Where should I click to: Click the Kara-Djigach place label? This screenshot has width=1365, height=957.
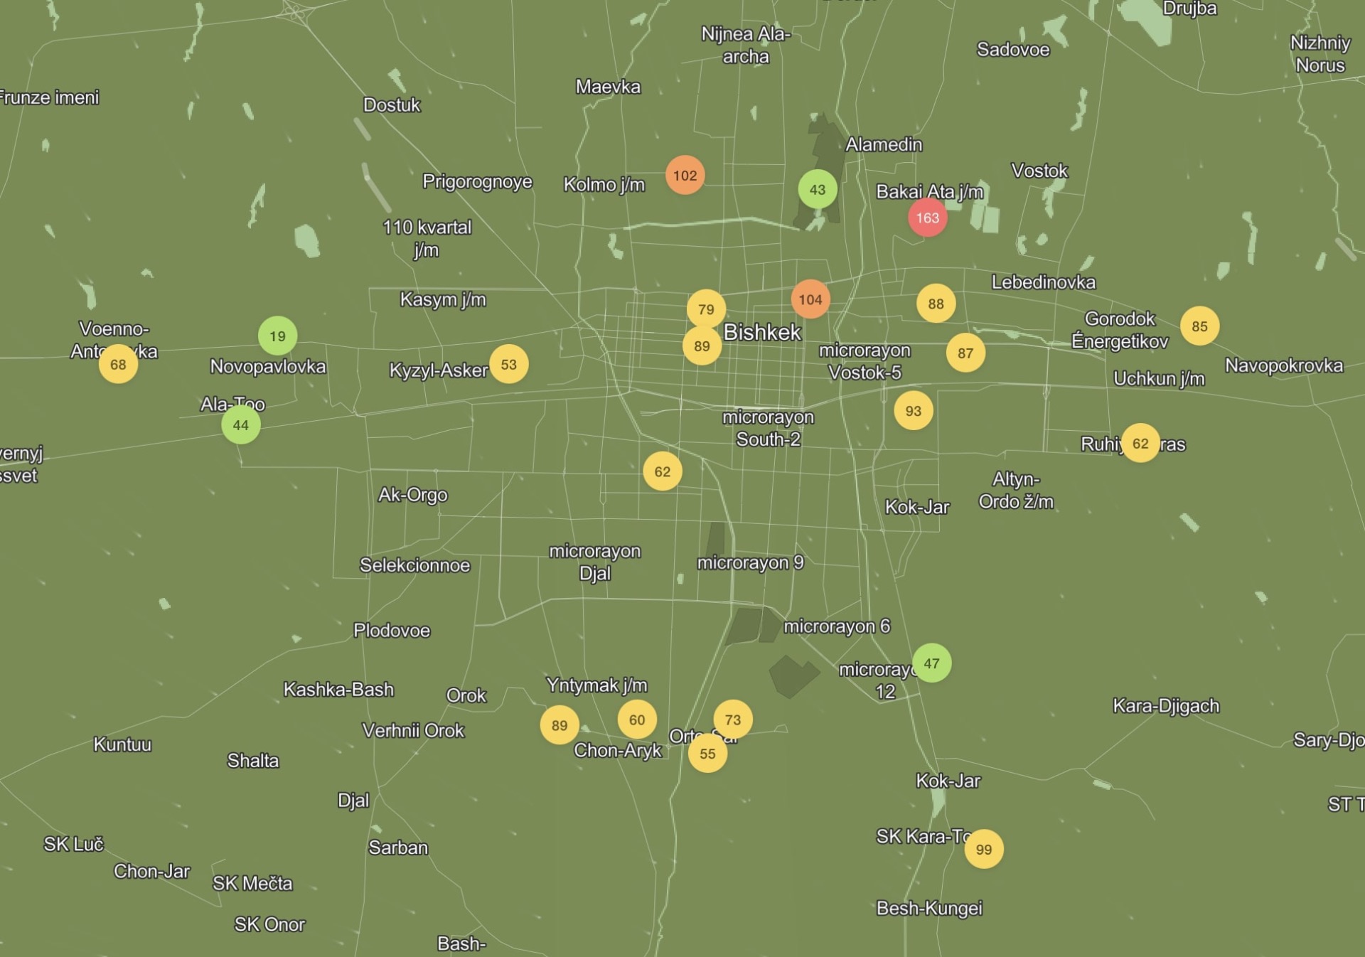coord(1165,706)
